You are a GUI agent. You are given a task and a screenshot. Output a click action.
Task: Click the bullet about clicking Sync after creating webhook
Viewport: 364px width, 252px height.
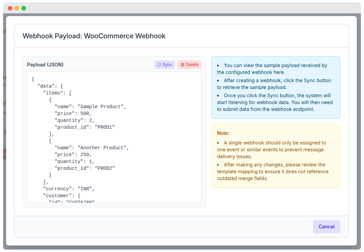point(274,84)
